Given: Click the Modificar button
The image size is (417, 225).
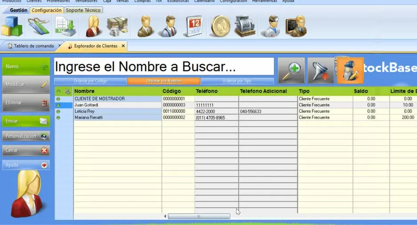Looking at the screenshot, I should click(26, 85).
